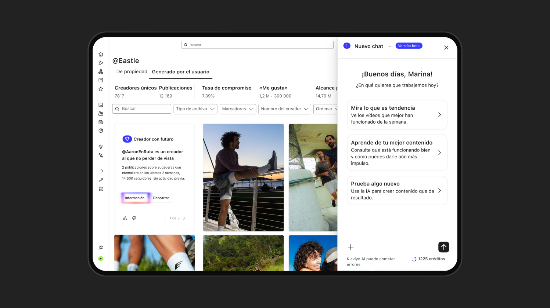
Task: Open the flows hierarchy icon in the sidebar
Action: (x=101, y=71)
